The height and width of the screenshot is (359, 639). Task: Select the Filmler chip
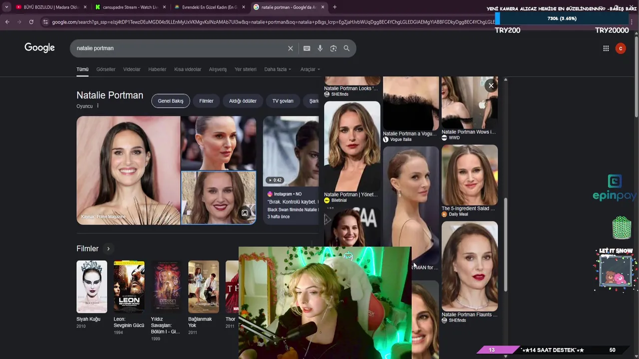click(x=206, y=101)
